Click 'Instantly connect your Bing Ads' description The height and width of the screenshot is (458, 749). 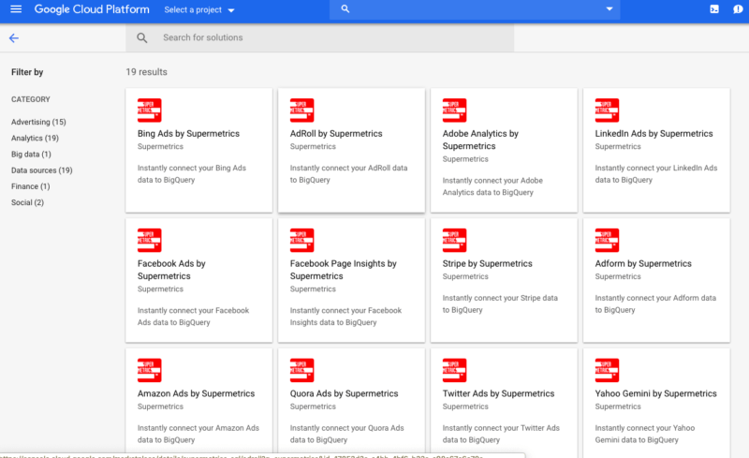(x=192, y=174)
